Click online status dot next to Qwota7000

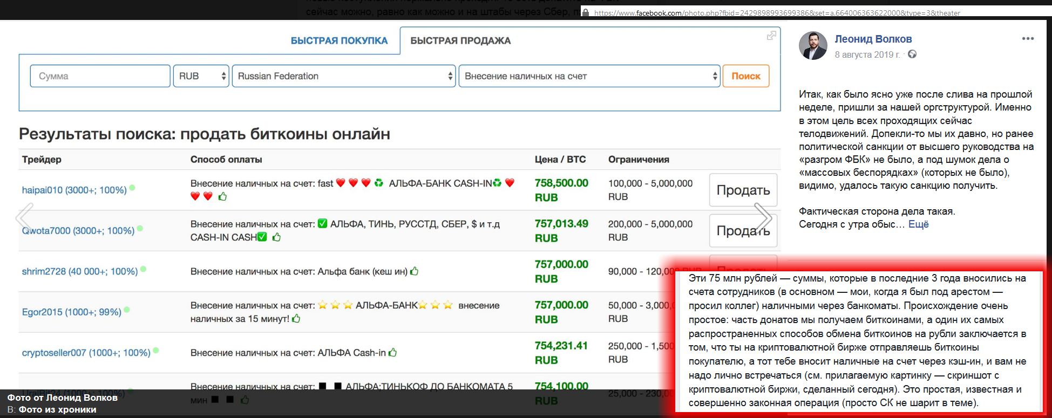(x=140, y=228)
